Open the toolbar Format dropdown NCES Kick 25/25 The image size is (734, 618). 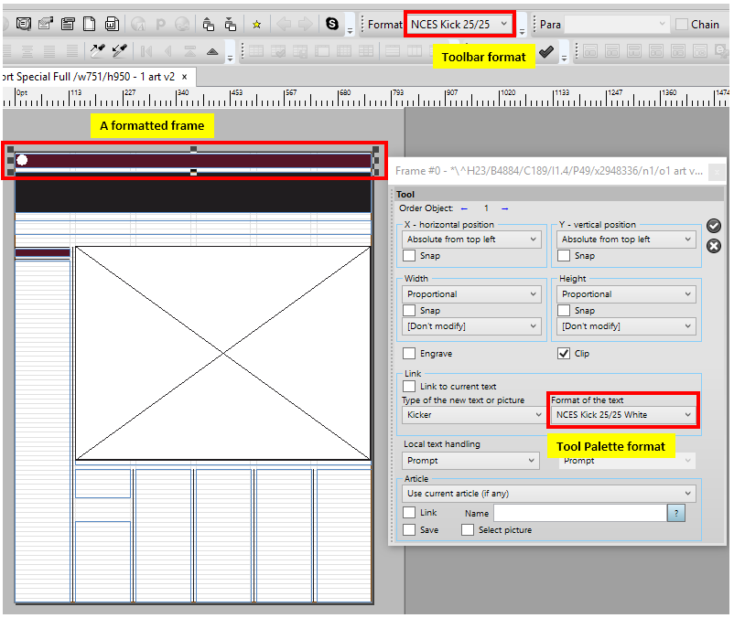coord(459,25)
